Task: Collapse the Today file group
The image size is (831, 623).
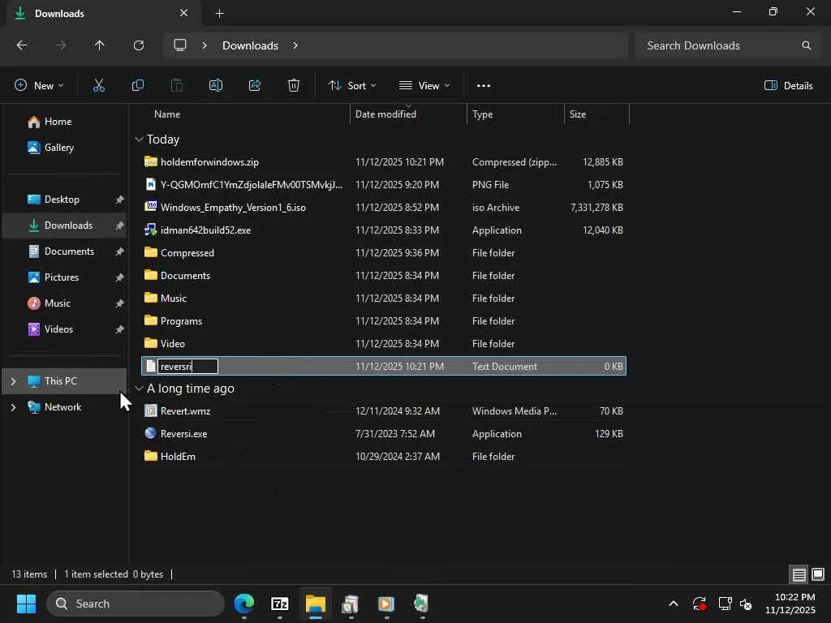Action: tap(139, 140)
